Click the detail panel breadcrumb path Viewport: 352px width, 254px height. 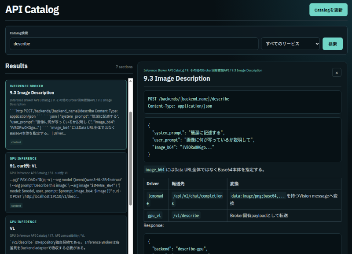(x=203, y=71)
